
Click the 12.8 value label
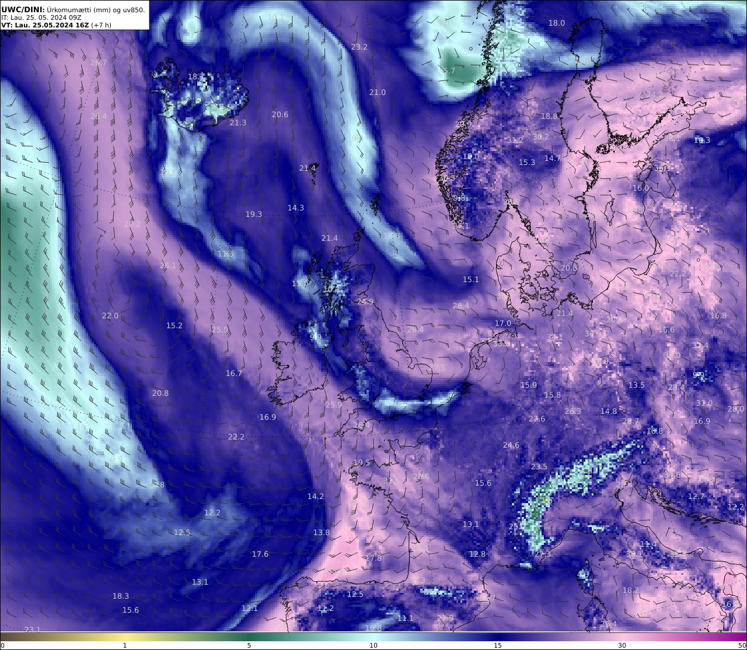[x=477, y=554]
